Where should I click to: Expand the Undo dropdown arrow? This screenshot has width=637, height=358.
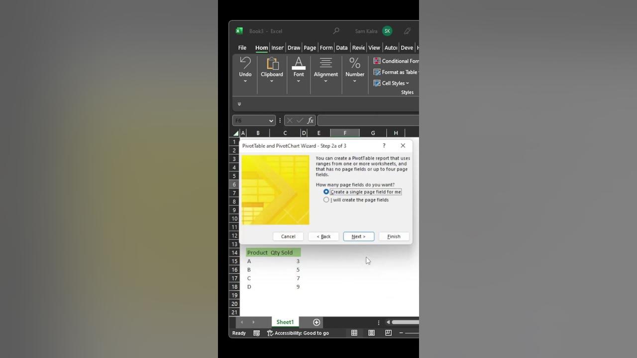tap(245, 81)
